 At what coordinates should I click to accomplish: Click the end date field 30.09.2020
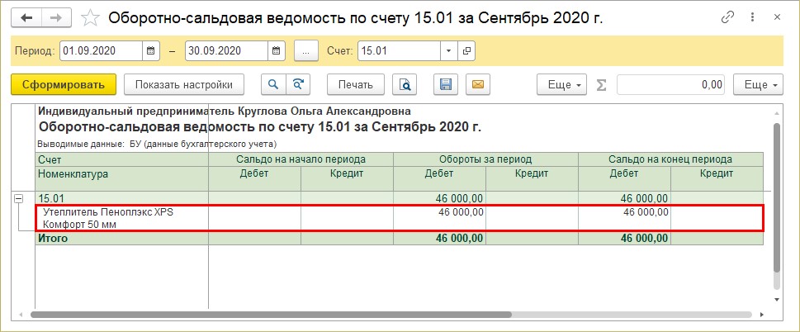[226, 51]
